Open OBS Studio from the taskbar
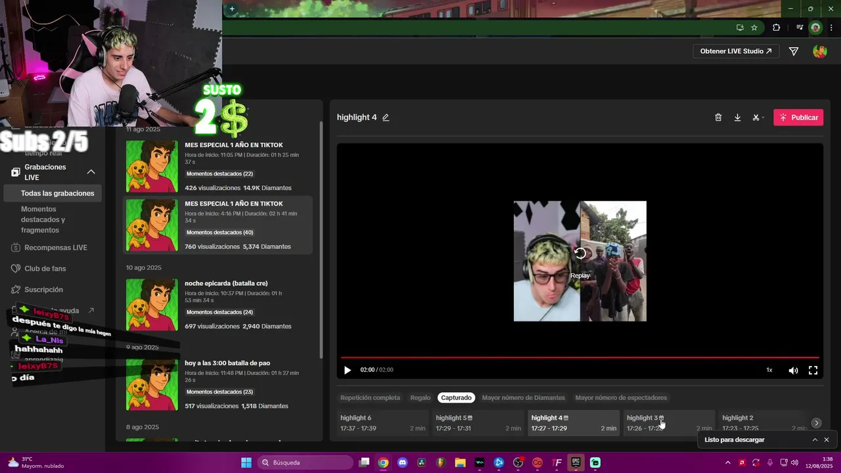 518,462
